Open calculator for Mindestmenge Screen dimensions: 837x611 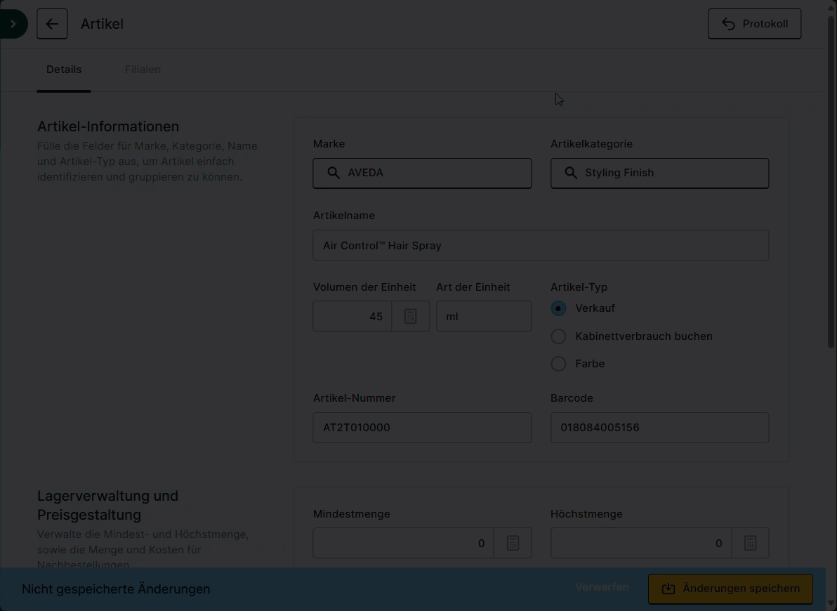pyautogui.click(x=513, y=543)
